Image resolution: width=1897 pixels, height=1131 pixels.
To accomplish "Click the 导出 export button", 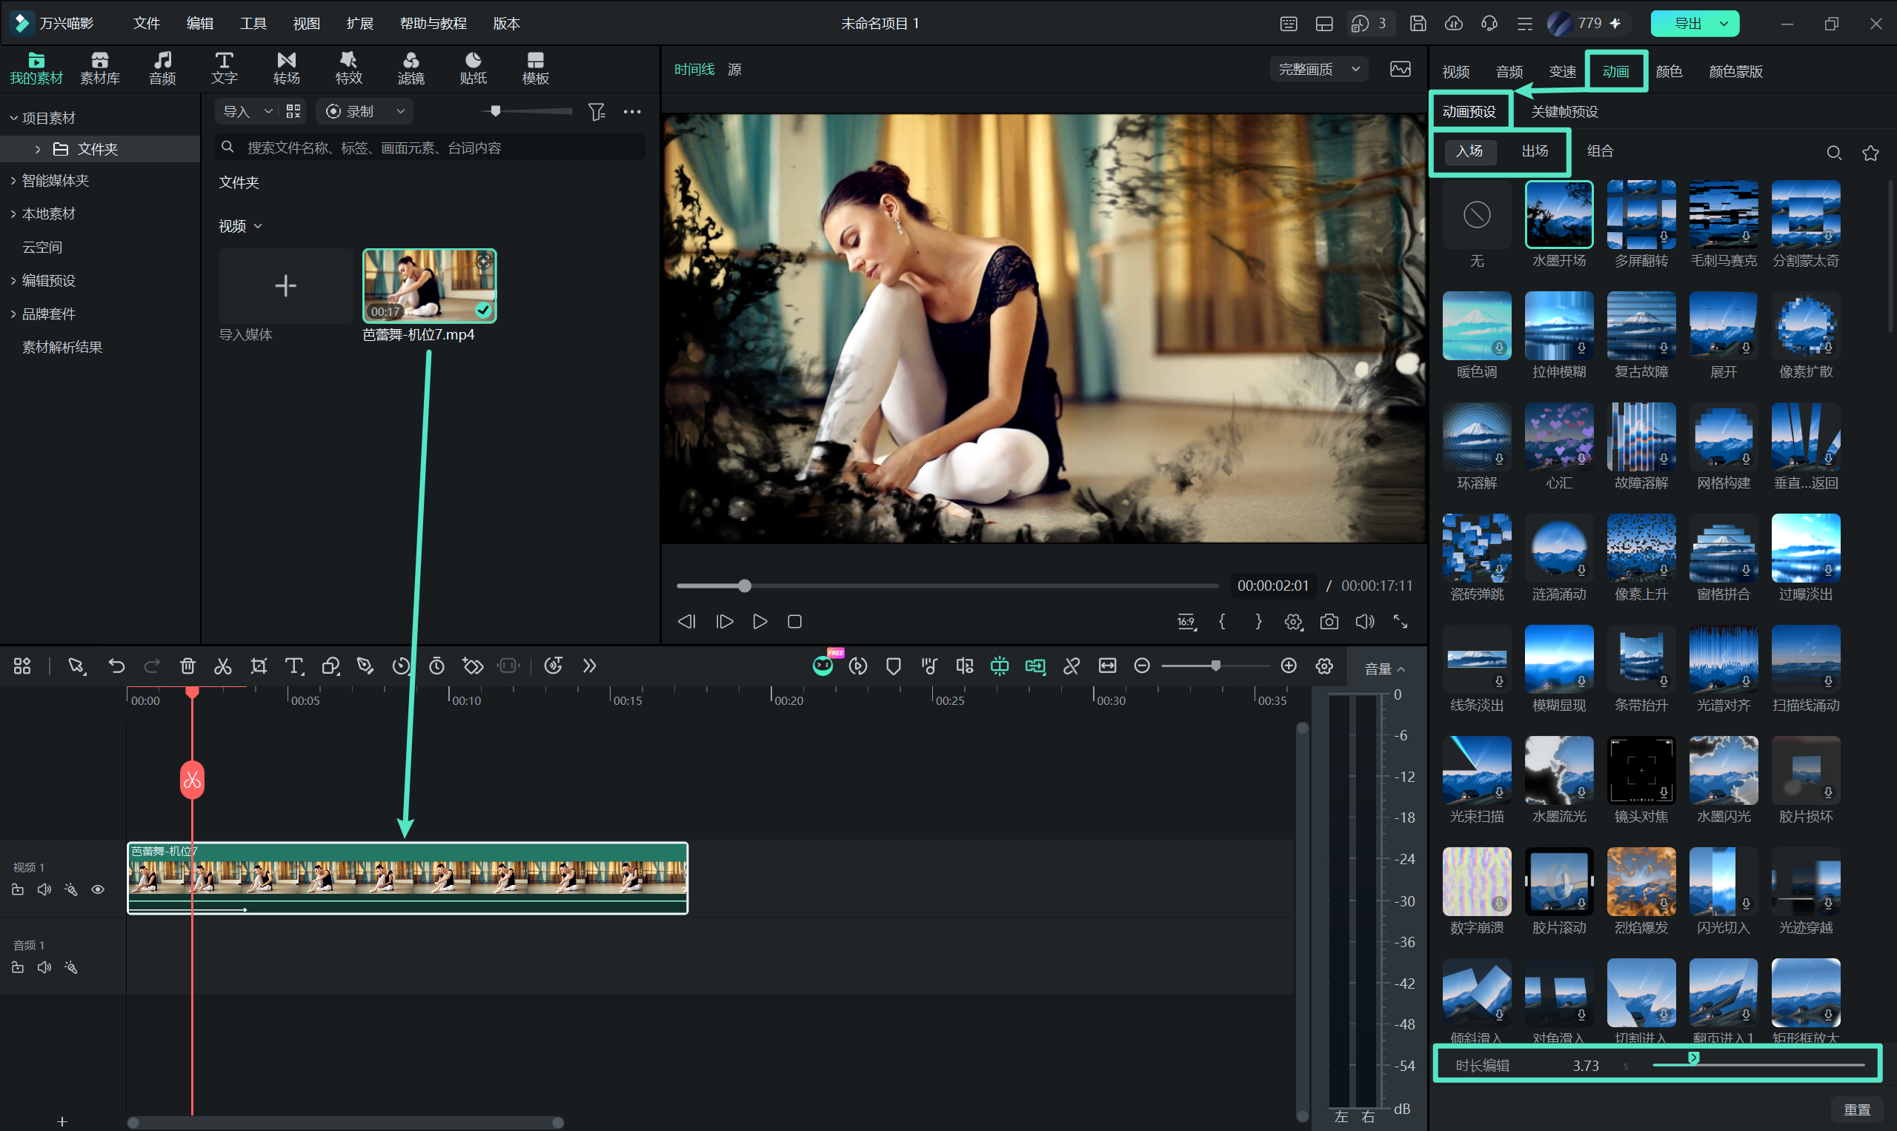I will click(x=1695, y=24).
